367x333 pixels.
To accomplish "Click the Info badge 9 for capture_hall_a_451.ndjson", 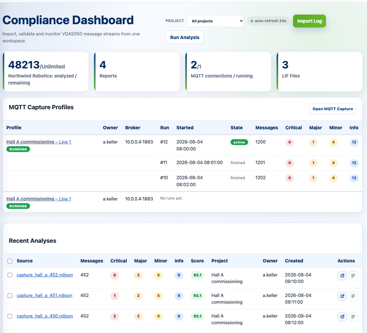I will 179,296.
